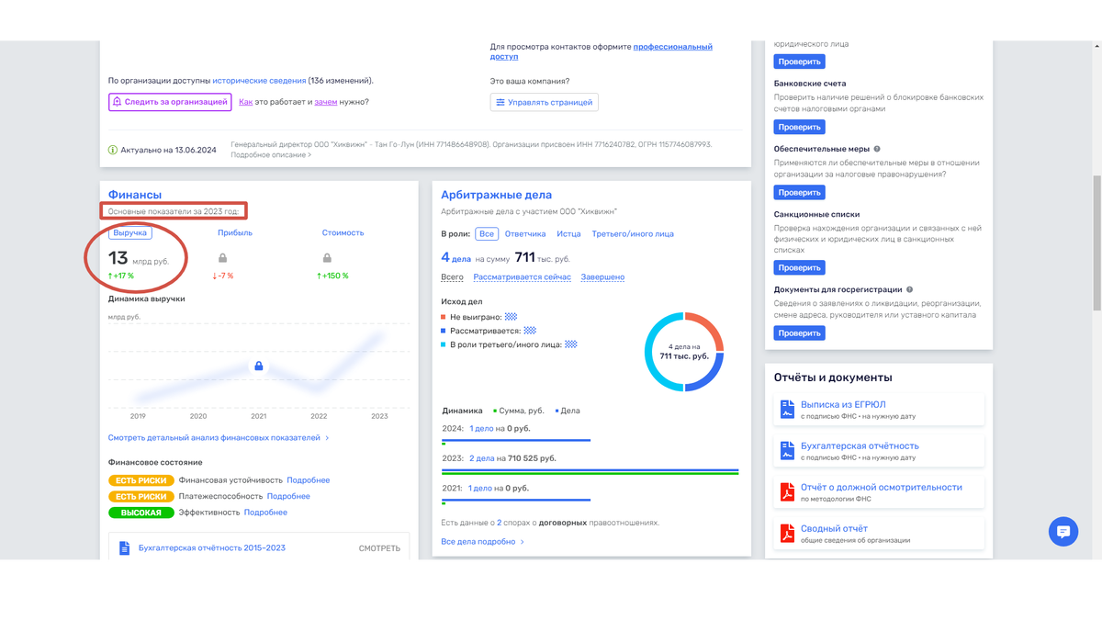The image size is (1102, 620).
Task: Click the ВЫСОКАЯ efficiency badge
Action: [141, 513]
